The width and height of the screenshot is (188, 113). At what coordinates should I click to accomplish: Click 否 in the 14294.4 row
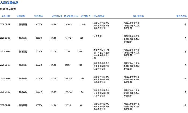pyautogui.click(x=186, y=25)
